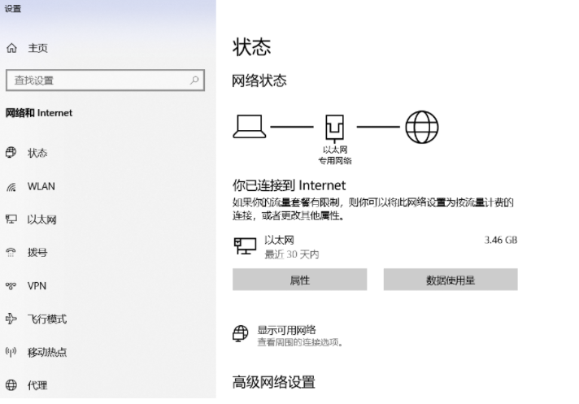The width and height of the screenshot is (579, 404).
Task: Click the home icon beside 主页
Action: 11,48
